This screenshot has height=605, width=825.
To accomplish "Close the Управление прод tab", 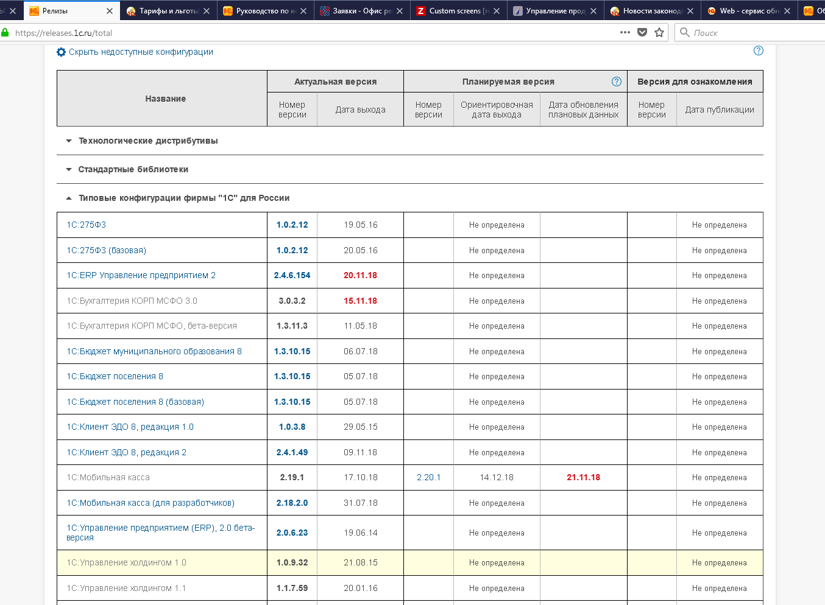I will click(593, 11).
